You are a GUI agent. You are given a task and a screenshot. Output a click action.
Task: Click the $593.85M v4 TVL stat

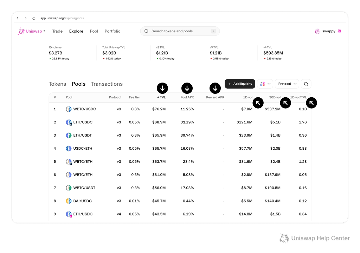tap(273, 53)
